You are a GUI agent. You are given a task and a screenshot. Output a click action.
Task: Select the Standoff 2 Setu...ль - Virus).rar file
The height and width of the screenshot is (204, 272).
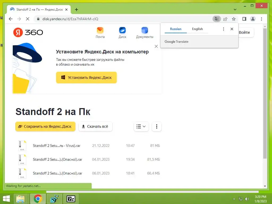[x=88, y=146]
